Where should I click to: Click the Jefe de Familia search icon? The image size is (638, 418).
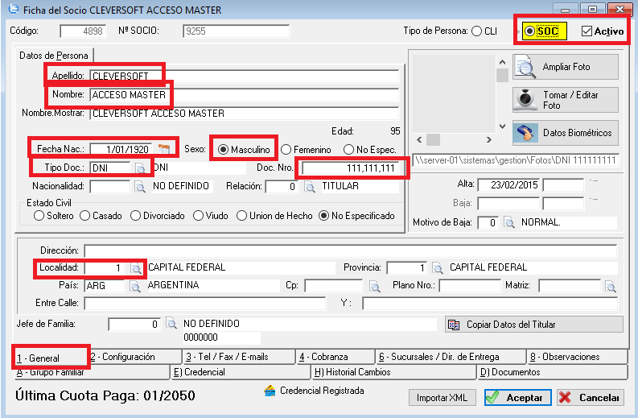click(x=171, y=324)
